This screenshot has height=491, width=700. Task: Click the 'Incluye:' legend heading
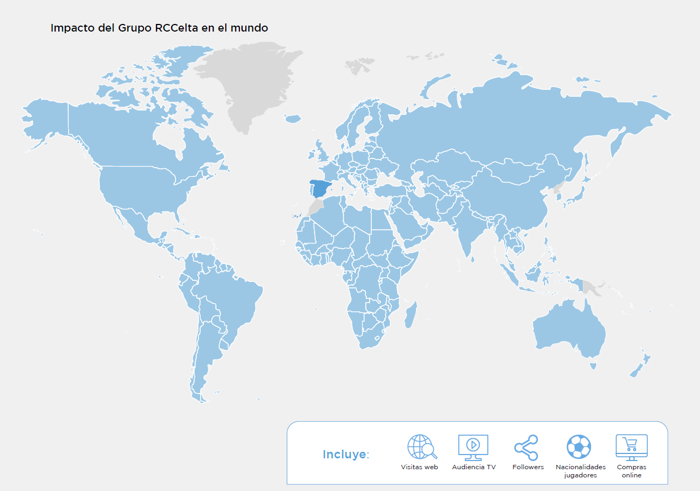[x=346, y=454]
